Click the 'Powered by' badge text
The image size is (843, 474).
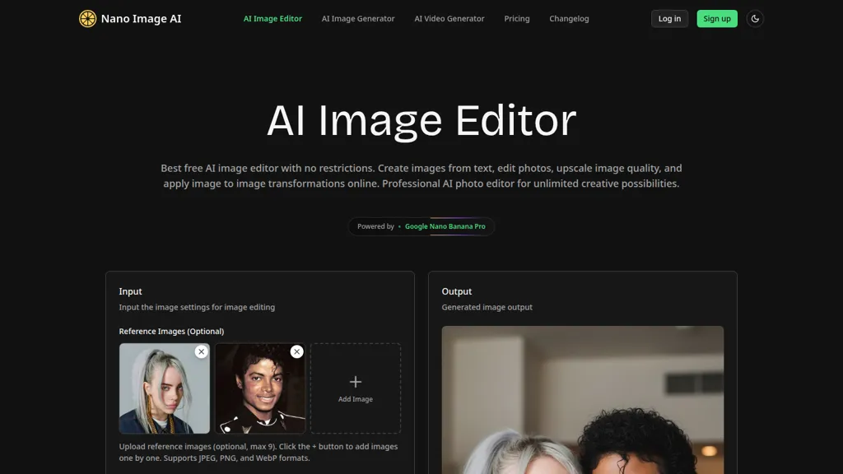coord(375,226)
